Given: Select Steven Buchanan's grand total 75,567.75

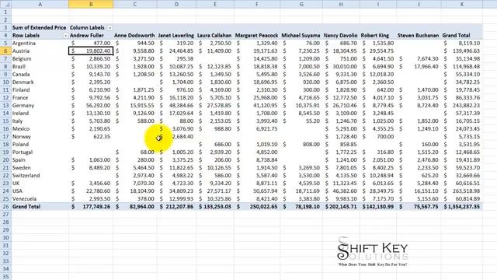Looking at the screenshot, I should pos(419,207).
